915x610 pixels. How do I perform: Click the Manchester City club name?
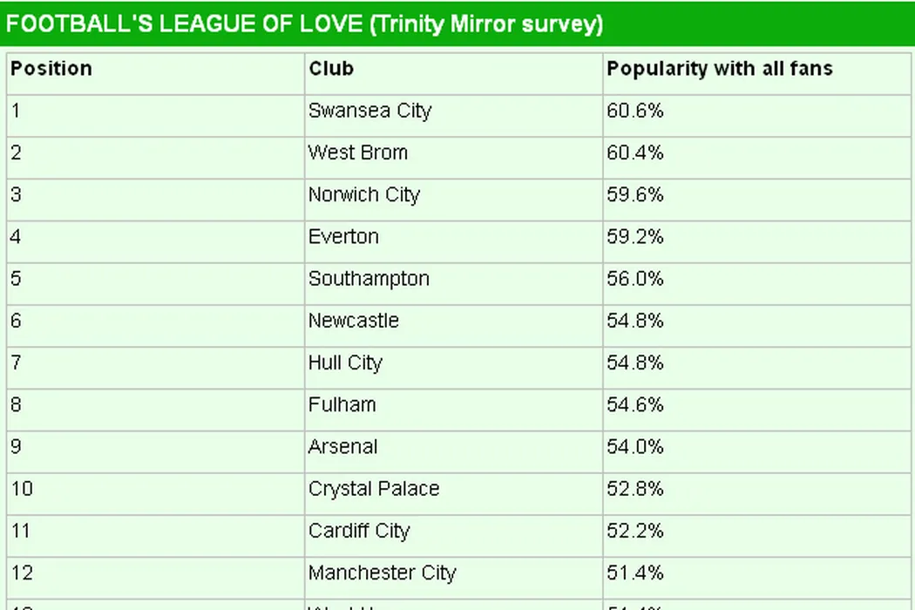pyautogui.click(x=382, y=573)
